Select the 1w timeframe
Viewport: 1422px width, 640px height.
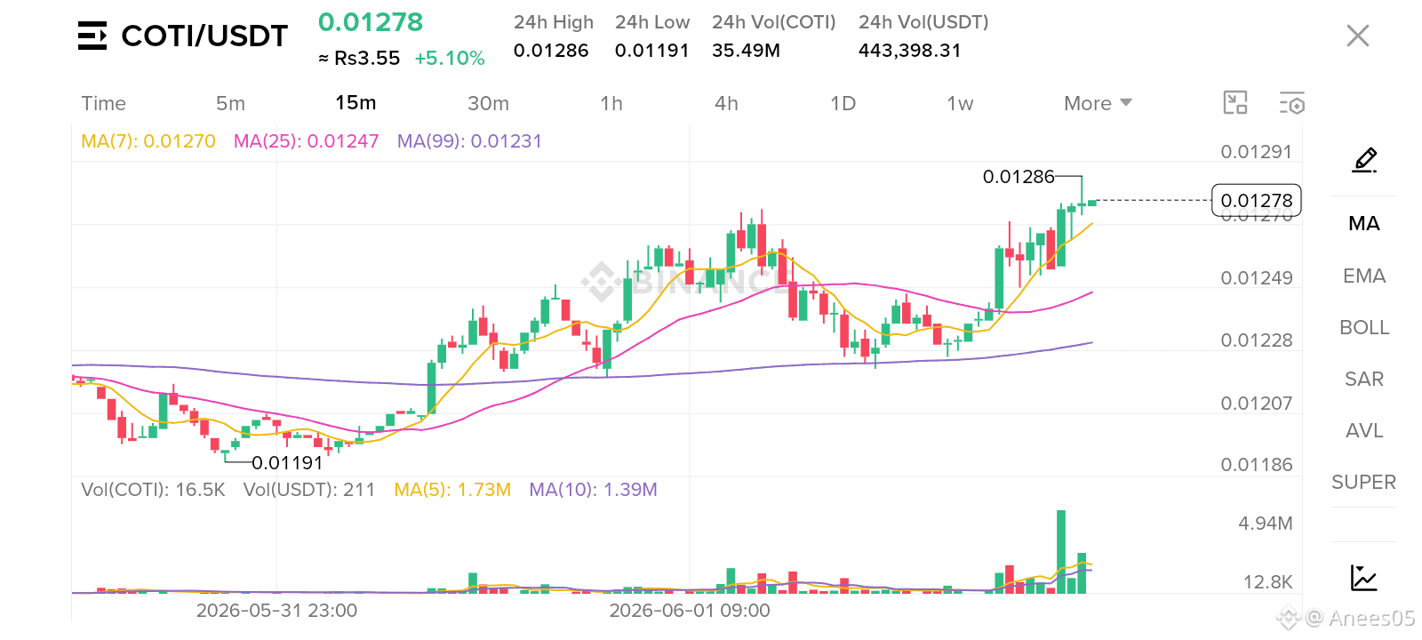960,103
